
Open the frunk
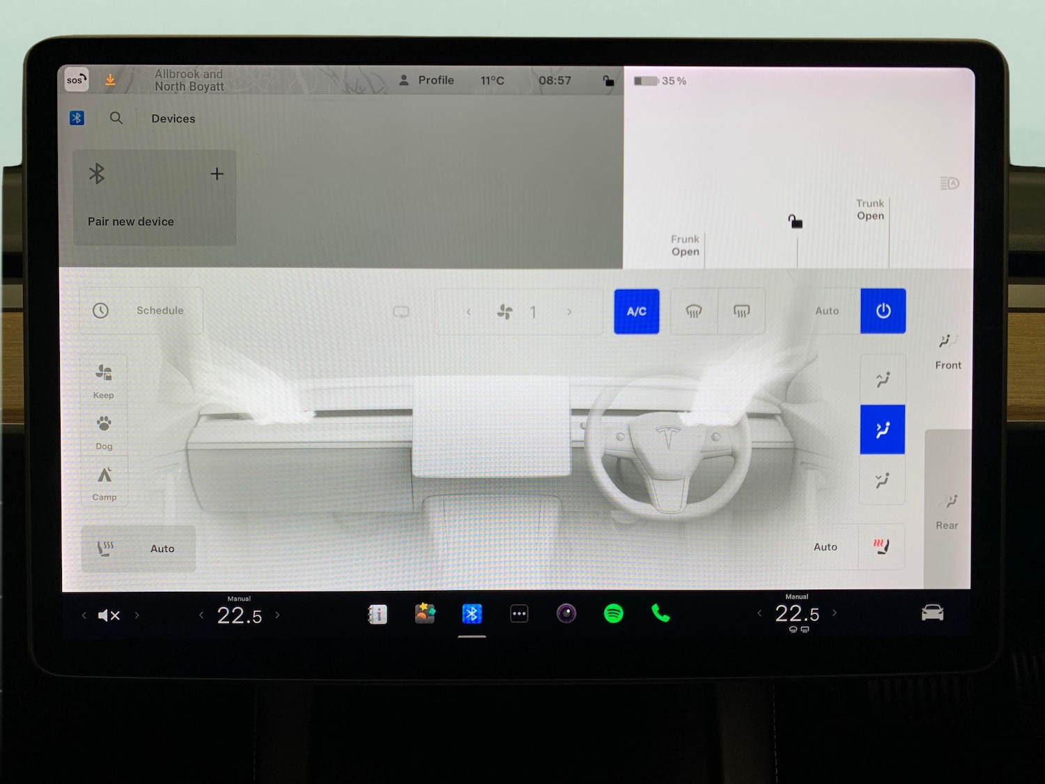pos(685,245)
